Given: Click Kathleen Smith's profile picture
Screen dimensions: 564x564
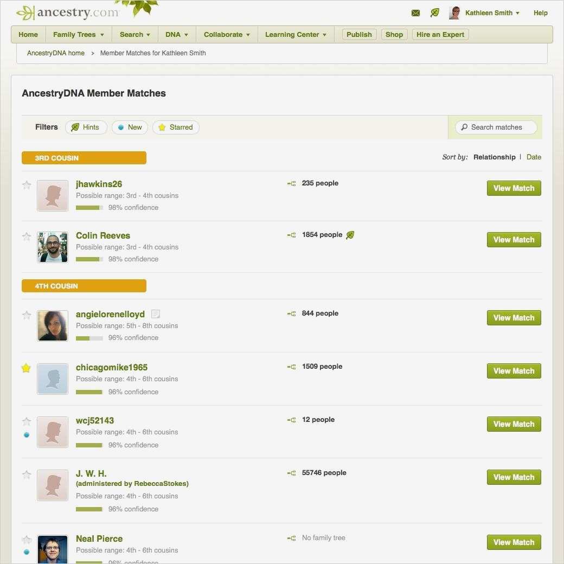Looking at the screenshot, I should pyautogui.click(x=454, y=13).
